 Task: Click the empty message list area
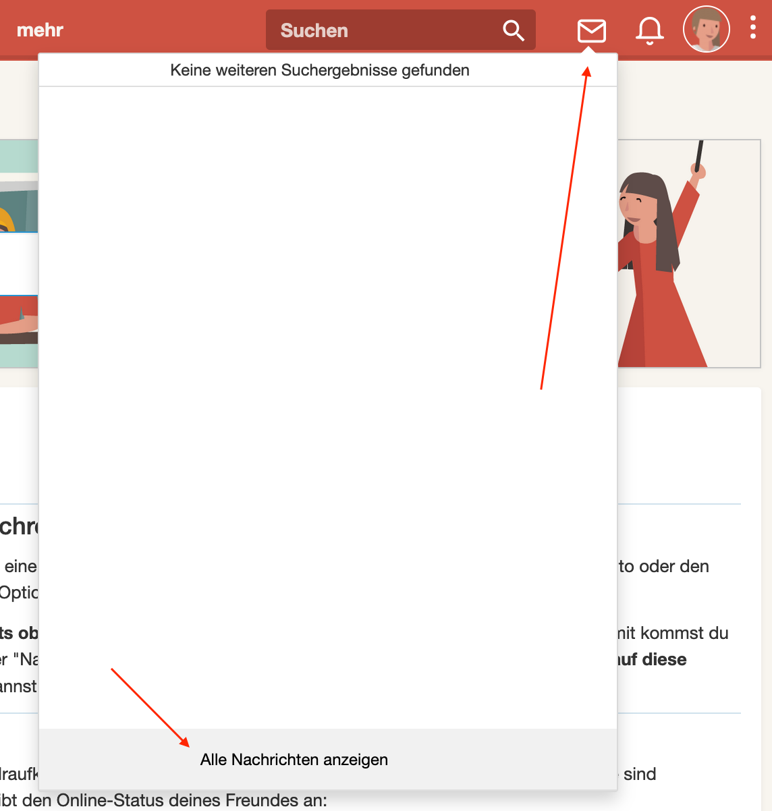point(328,405)
